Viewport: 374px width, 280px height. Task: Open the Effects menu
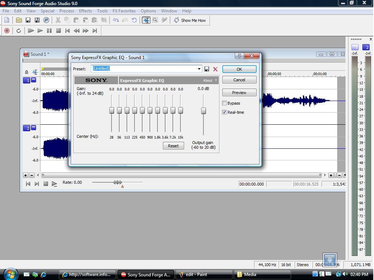(85, 11)
